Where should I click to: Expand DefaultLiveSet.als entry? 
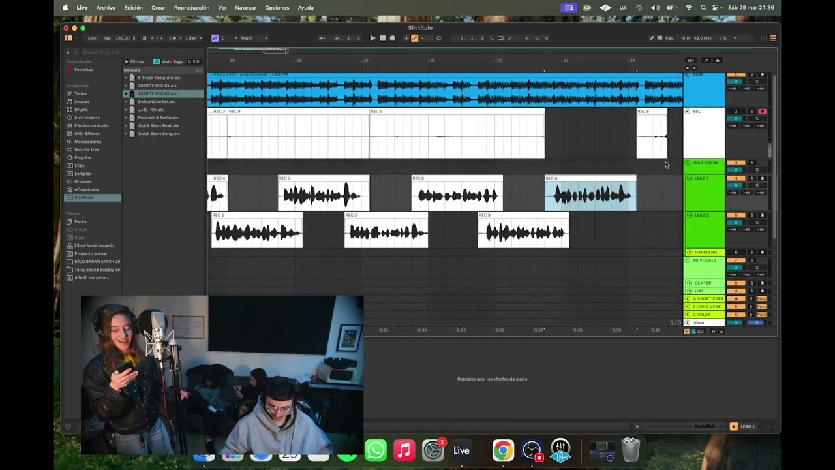click(x=127, y=102)
